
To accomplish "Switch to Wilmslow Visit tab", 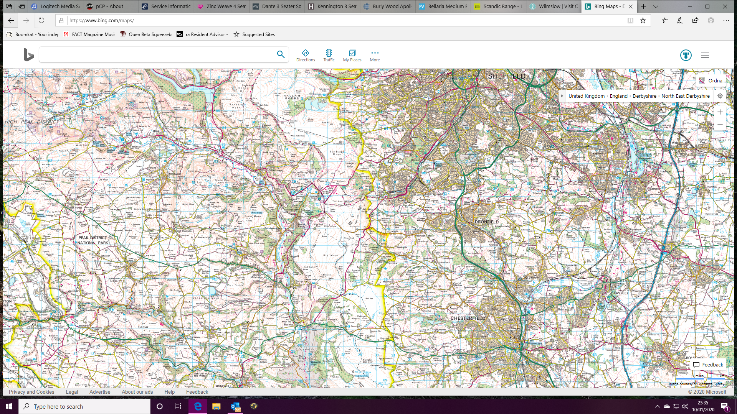I will 554,7.
